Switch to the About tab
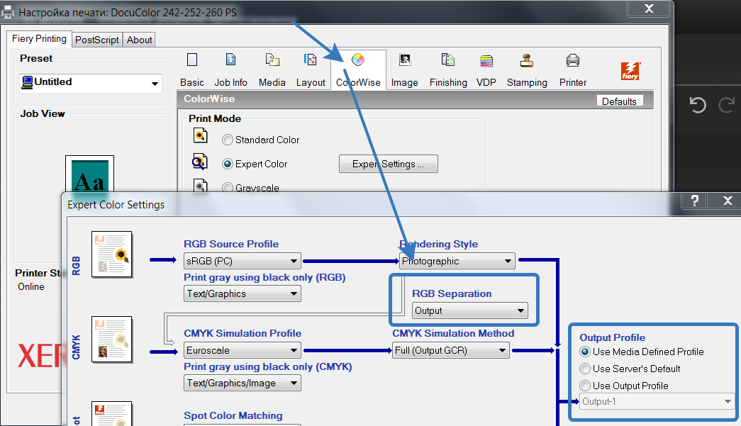The width and height of the screenshot is (741, 426). click(x=140, y=40)
